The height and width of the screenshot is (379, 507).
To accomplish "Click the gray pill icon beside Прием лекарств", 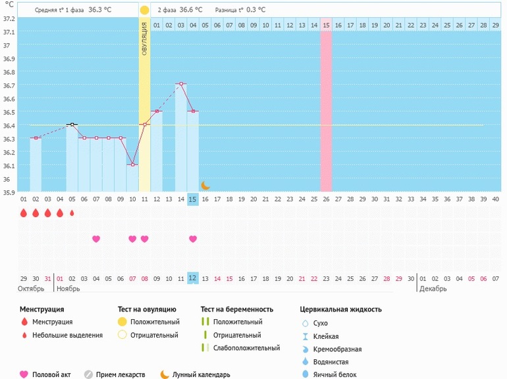I will pyautogui.click(x=88, y=374).
